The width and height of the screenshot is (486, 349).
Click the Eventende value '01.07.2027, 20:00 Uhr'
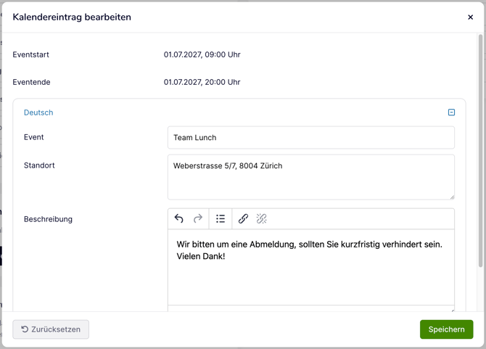coord(202,82)
